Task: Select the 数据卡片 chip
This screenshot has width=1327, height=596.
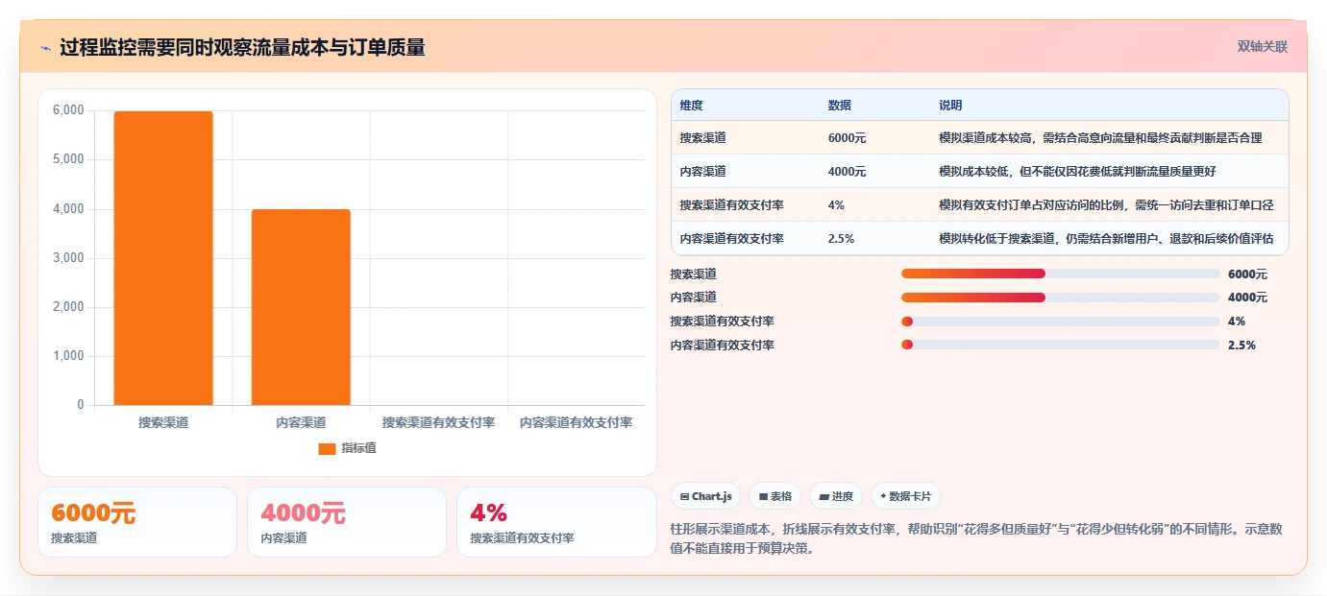Action: click(906, 496)
